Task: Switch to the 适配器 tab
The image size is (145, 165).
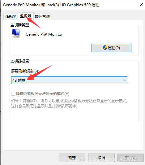Action: 11,16
